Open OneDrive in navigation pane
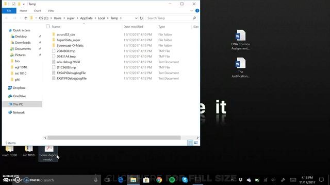This screenshot has height=185, width=330. (19, 96)
